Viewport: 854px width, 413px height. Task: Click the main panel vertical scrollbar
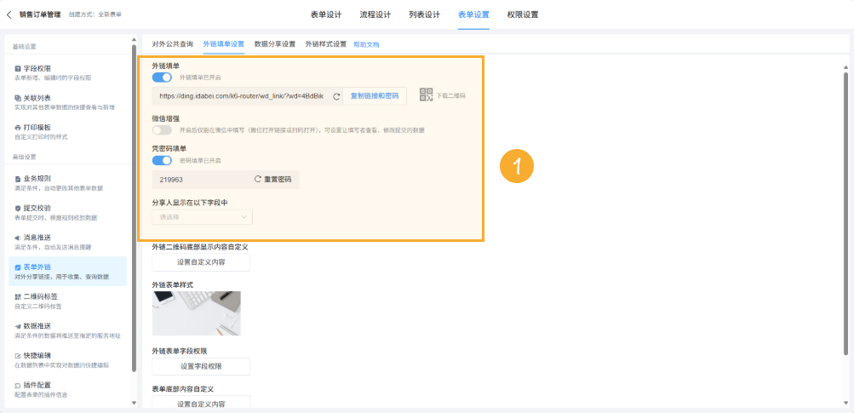[x=845, y=213]
